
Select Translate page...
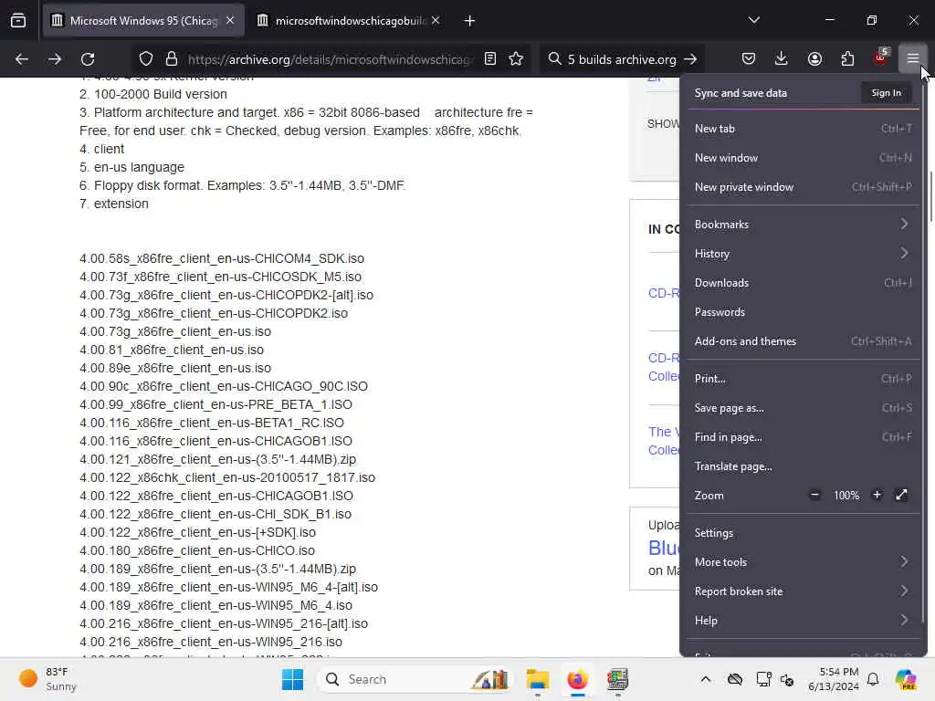803,466
